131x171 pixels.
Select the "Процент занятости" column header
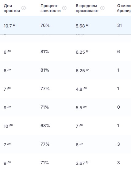tap(51, 8)
